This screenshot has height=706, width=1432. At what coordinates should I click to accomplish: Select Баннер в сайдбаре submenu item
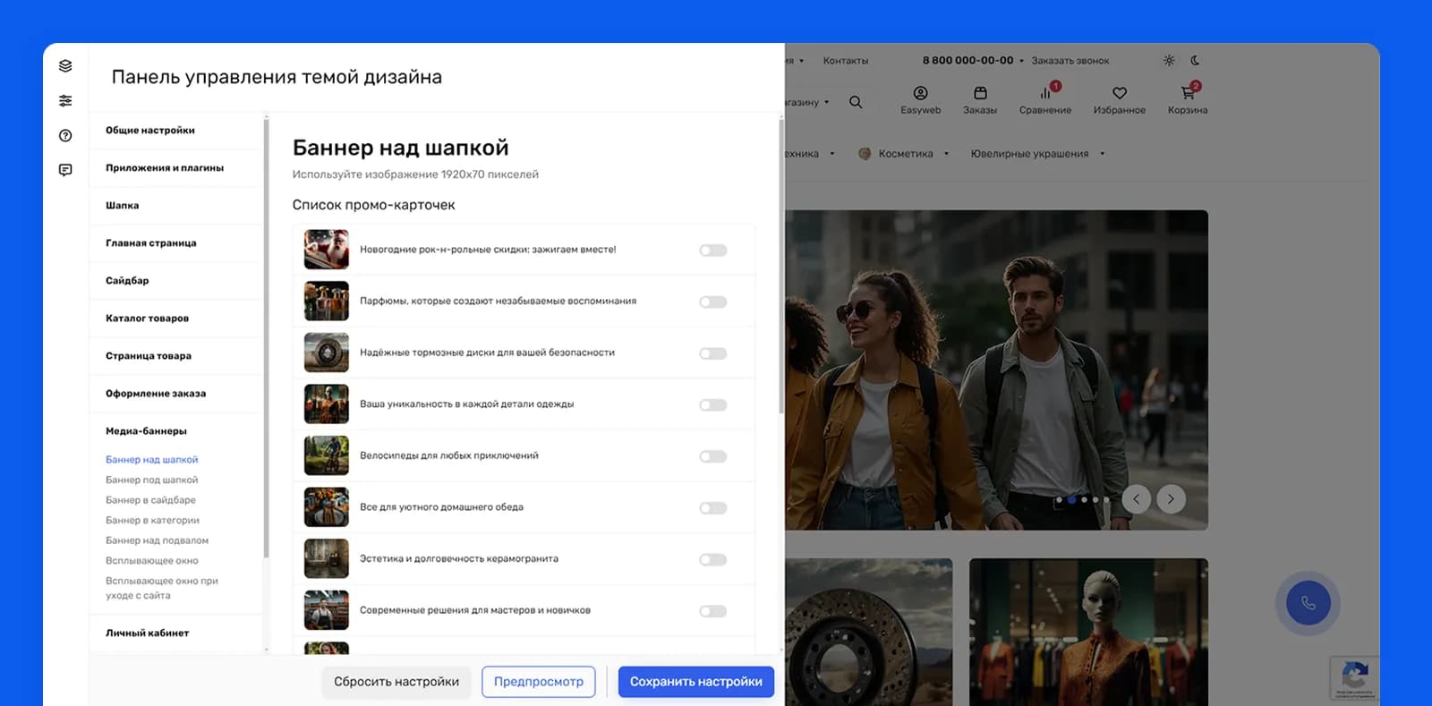click(x=150, y=500)
